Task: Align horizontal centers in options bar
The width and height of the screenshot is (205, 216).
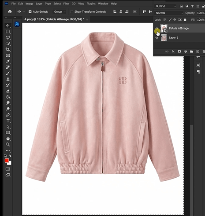Action: [x=121, y=11]
